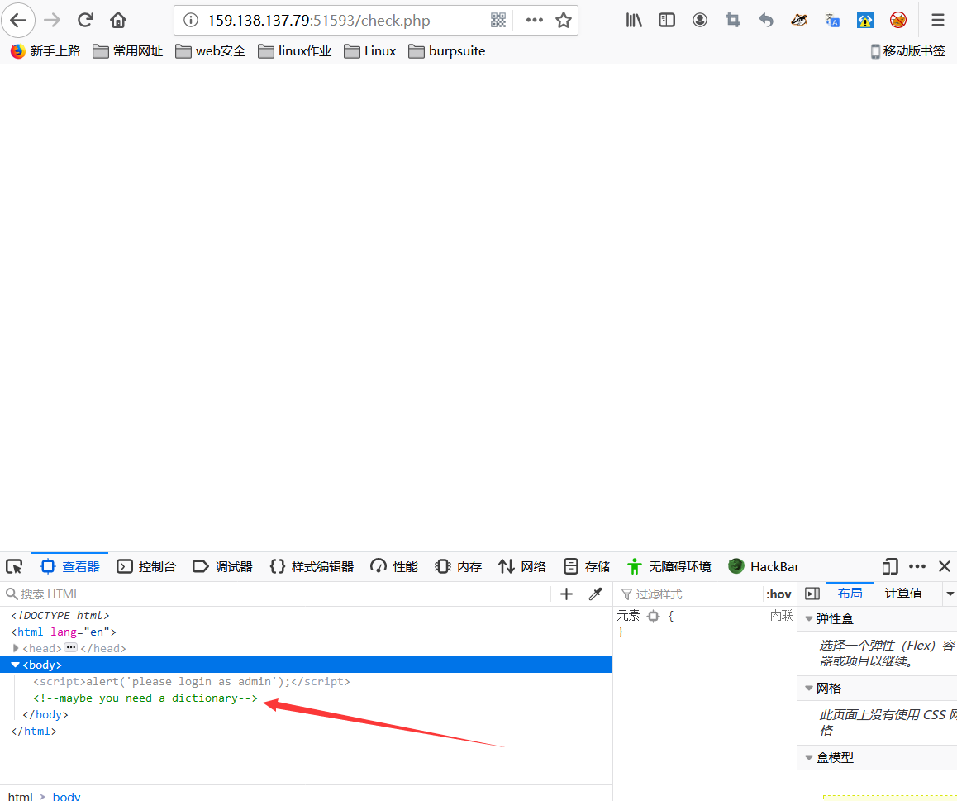Switch to the 网络 DevTools tab
This screenshot has height=801, width=957.
(x=522, y=566)
